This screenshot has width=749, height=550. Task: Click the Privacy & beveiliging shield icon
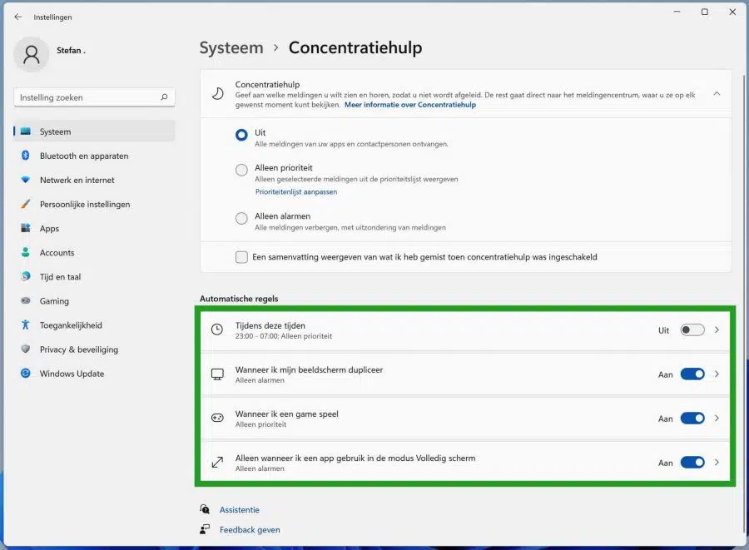coord(25,349)
